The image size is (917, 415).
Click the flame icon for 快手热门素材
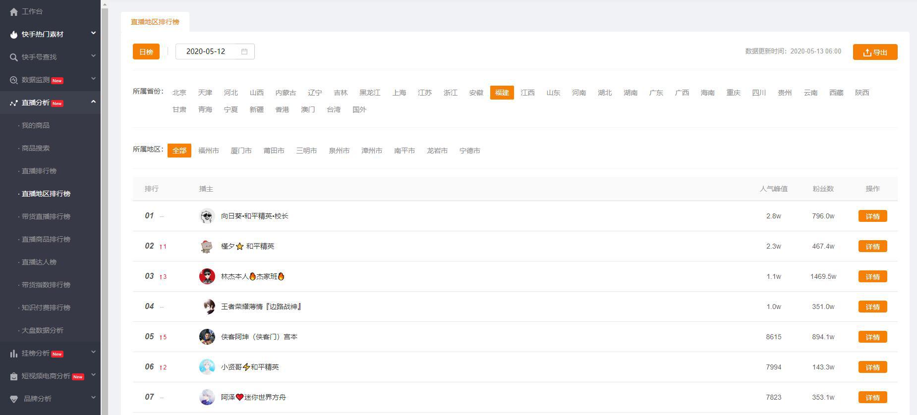click(x=13, y=35)
